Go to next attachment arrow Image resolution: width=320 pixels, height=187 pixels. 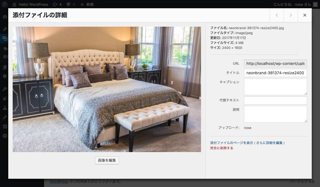(x=291, y=15)
